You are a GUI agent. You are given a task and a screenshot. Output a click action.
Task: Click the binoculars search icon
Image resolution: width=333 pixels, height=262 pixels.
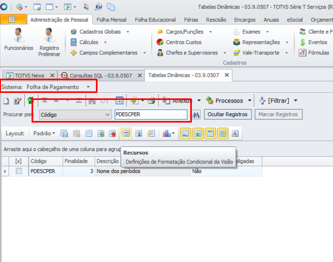196,115
